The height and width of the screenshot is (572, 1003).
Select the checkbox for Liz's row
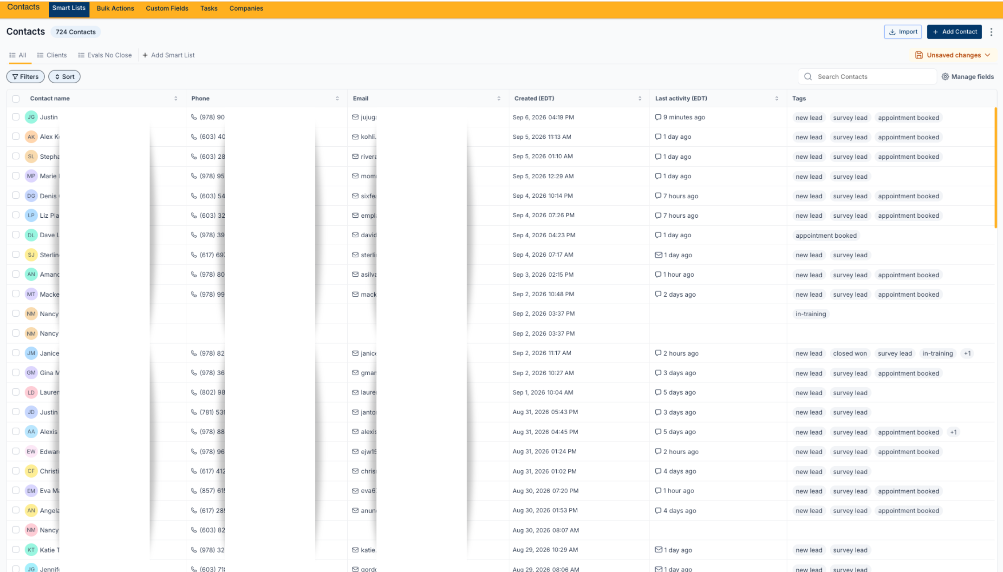[16, 215]
